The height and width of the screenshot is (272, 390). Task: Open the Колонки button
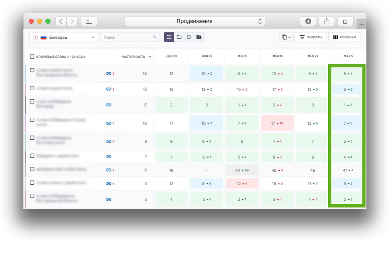click(345, 37)
